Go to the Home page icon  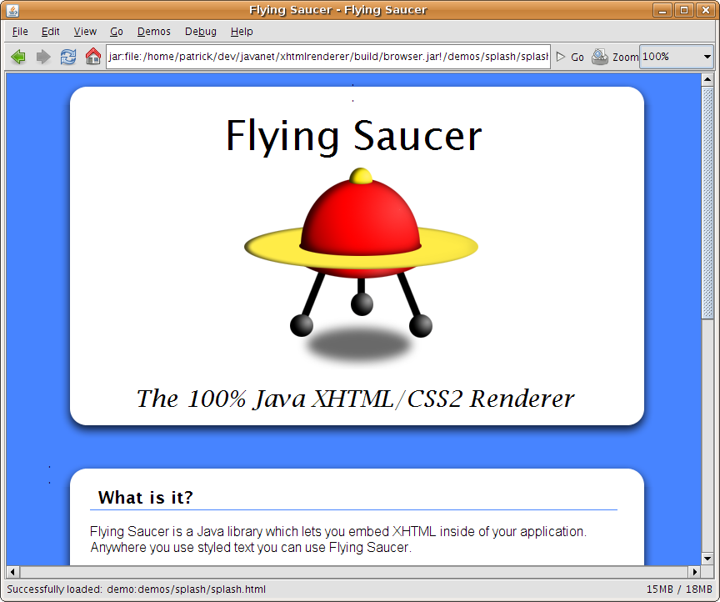pyautogui.click(x=93, y=57)
